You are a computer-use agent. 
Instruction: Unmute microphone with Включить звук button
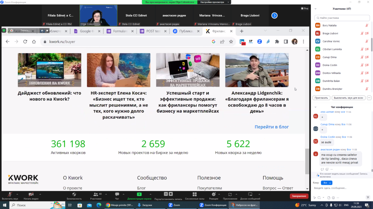(x=10, y=196)
